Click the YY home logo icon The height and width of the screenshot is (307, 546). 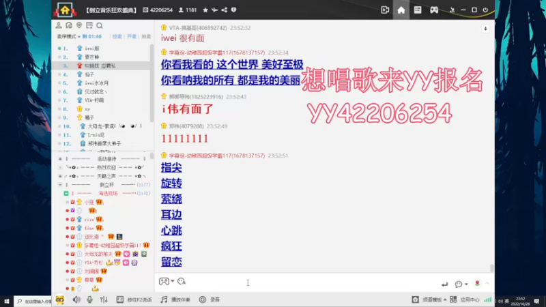(x=65, y=10)
